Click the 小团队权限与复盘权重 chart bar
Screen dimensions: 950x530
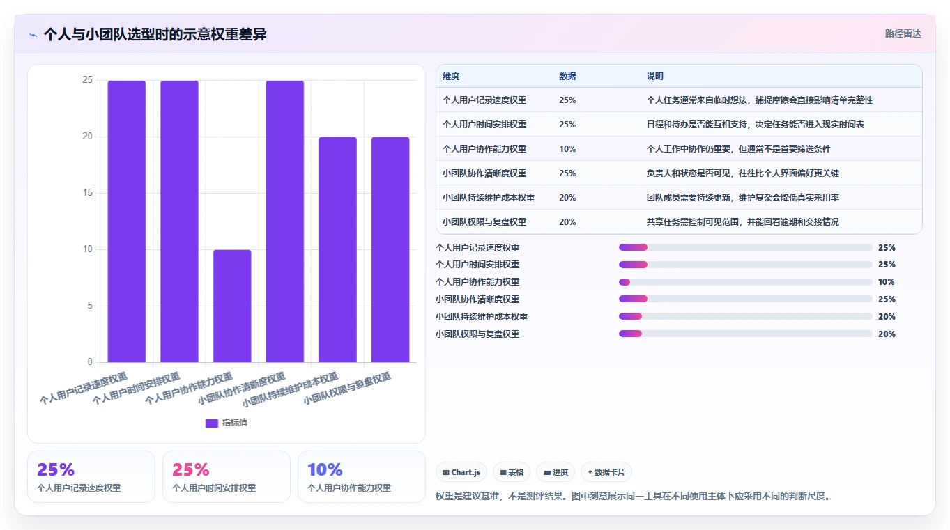[390, 249]
